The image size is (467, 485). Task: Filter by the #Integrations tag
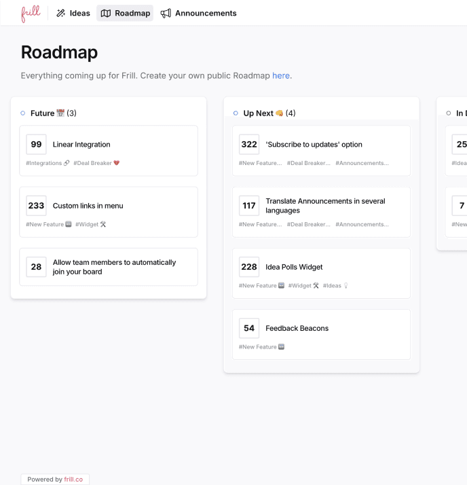(x=48, y=163)
